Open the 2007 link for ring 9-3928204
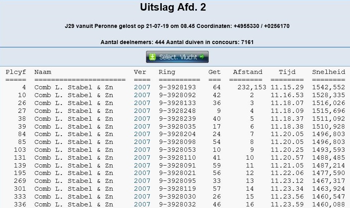Image resolution: width=350 pixels, height=208 pixels. 142,134
